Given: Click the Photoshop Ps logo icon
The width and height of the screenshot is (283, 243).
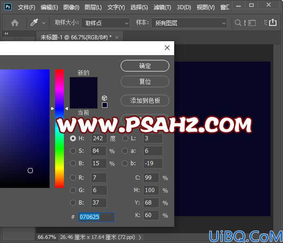Looking at the screenshot, I should (8, 7).
